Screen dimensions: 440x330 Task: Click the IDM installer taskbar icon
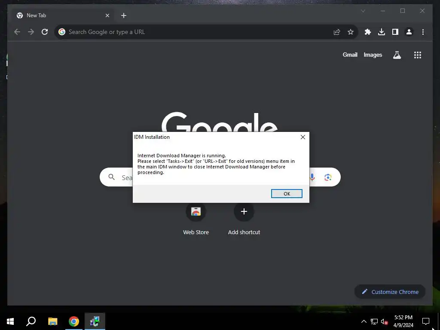pyautogui.click(x=95, y=321)
